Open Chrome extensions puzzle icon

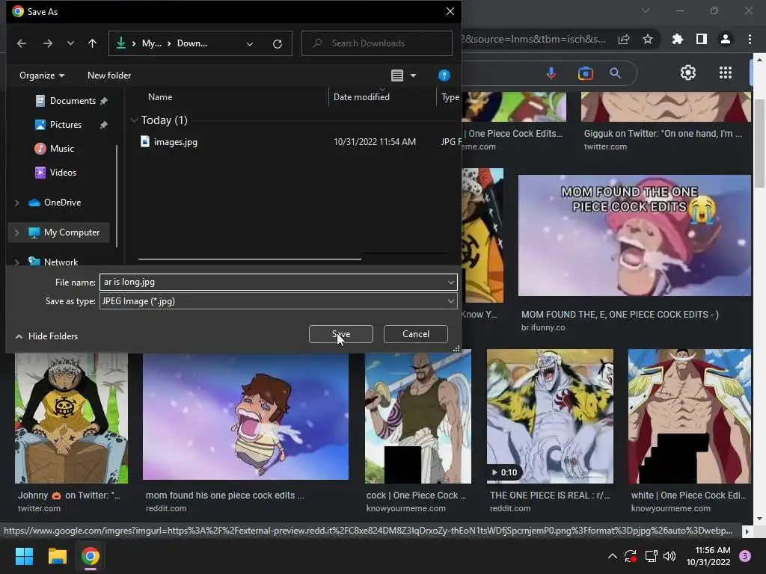[x=677, y=39]
